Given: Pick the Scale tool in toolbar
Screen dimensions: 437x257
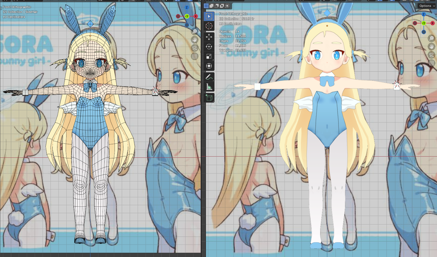Looking at the screenshot, I should 209,56.
